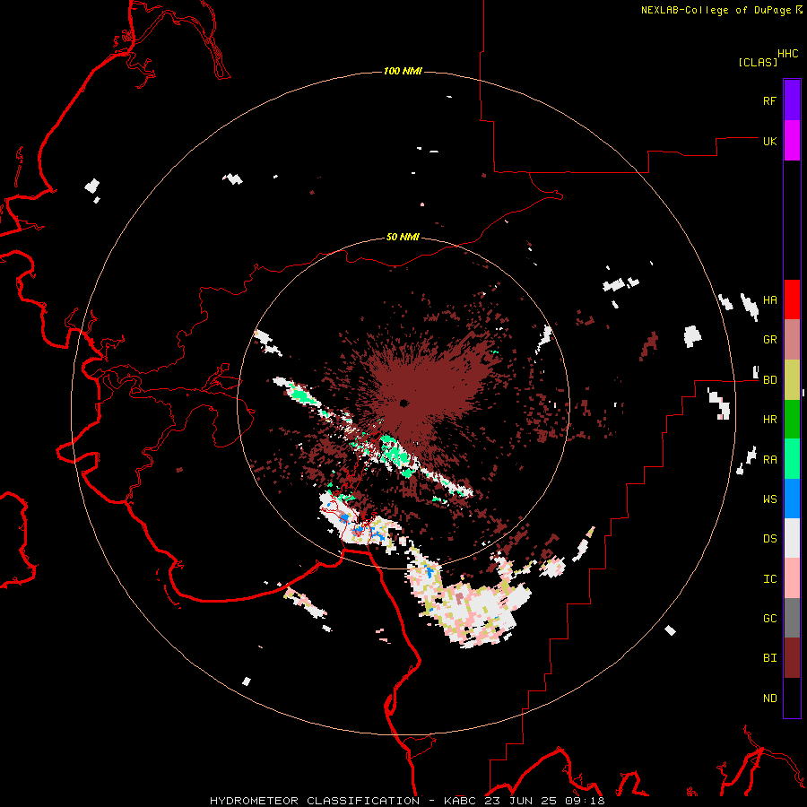807x807 pixels.
Task: Click the BD legend label
Action: (770, 380)
